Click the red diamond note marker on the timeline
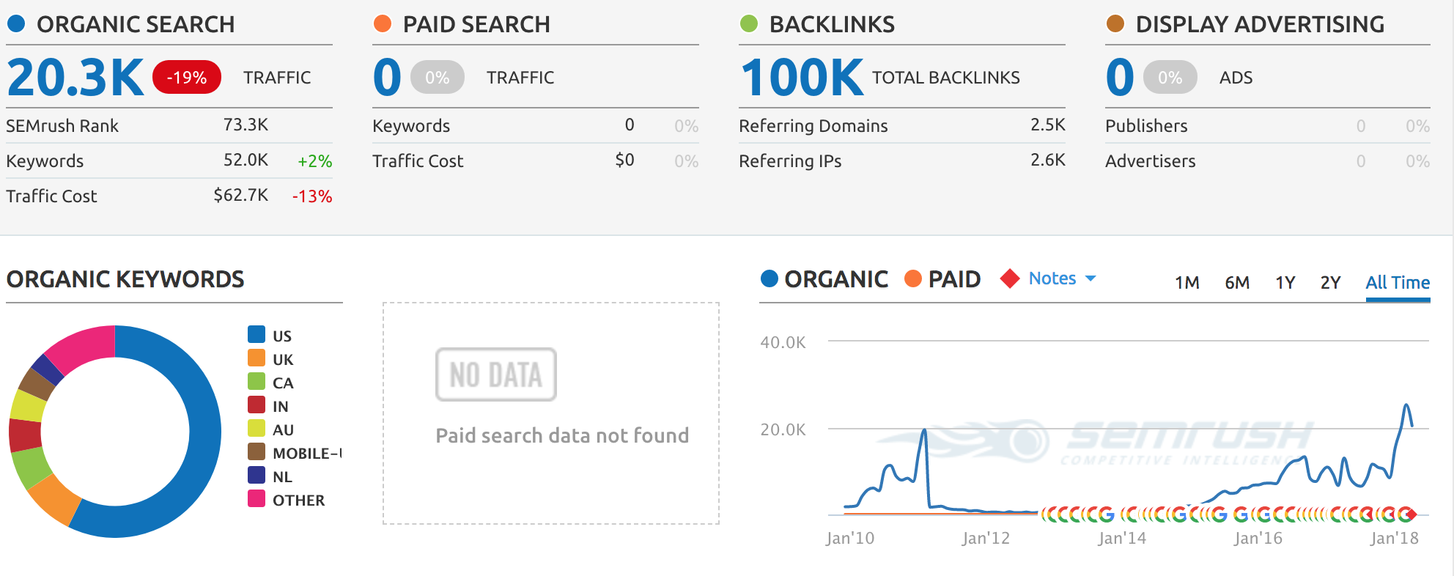Viewport: 1454px width, 576px height. pyautogui.click(x=1411, y=514)
